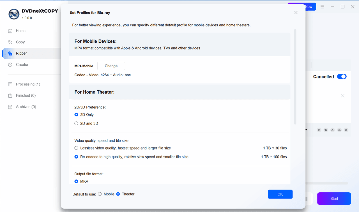359x212 pixels.
Task: Expand the dropdown arrow in task row
Action: 306,130
